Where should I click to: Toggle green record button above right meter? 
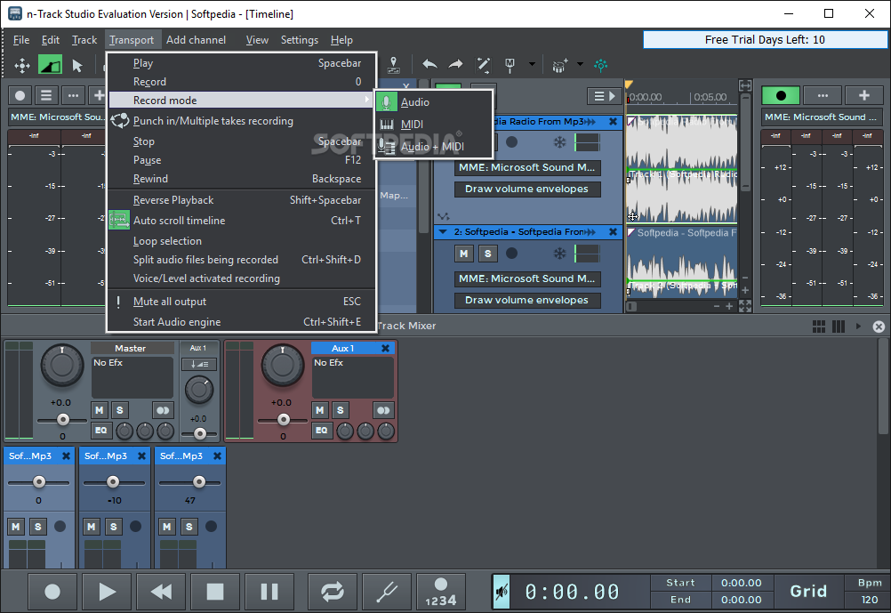click(781, 95)
